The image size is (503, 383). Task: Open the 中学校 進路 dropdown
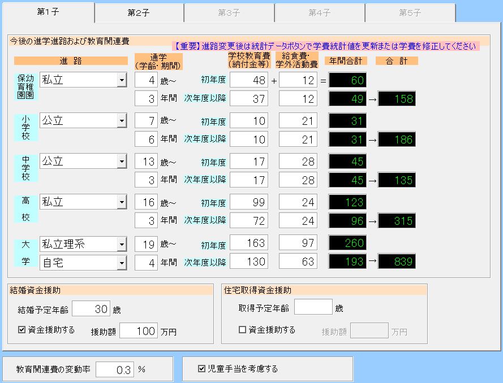[x=121, y=162]
